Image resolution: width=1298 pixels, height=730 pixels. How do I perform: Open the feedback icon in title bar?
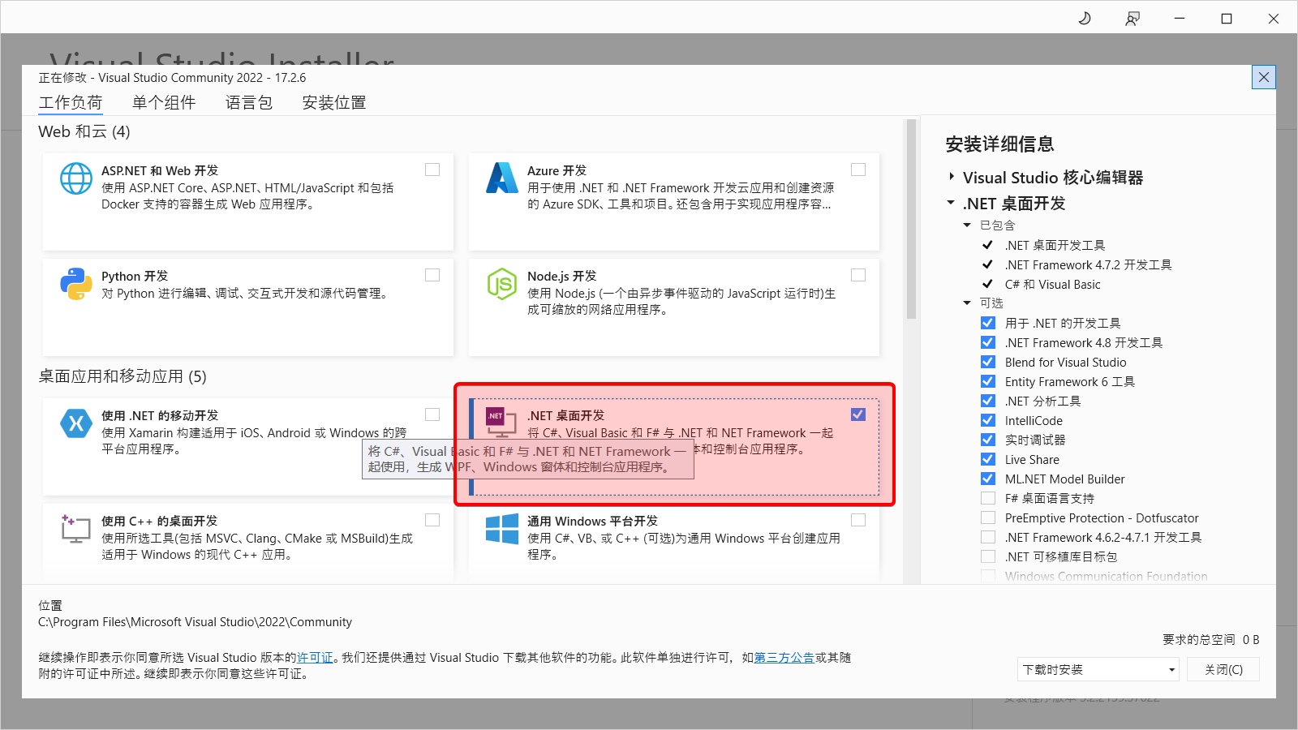coord(1132,19)
